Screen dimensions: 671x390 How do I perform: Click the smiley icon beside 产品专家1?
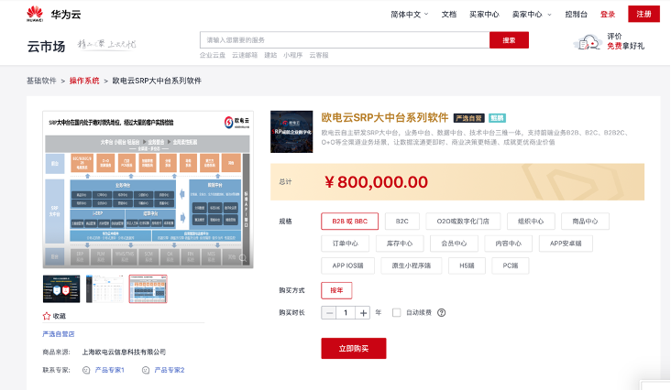pyautogui.click(x=86, y=370)
